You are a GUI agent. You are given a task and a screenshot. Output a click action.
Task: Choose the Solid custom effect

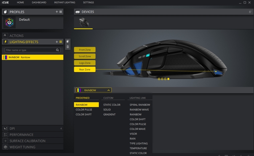pyautogui.click(x=107, y=109)
